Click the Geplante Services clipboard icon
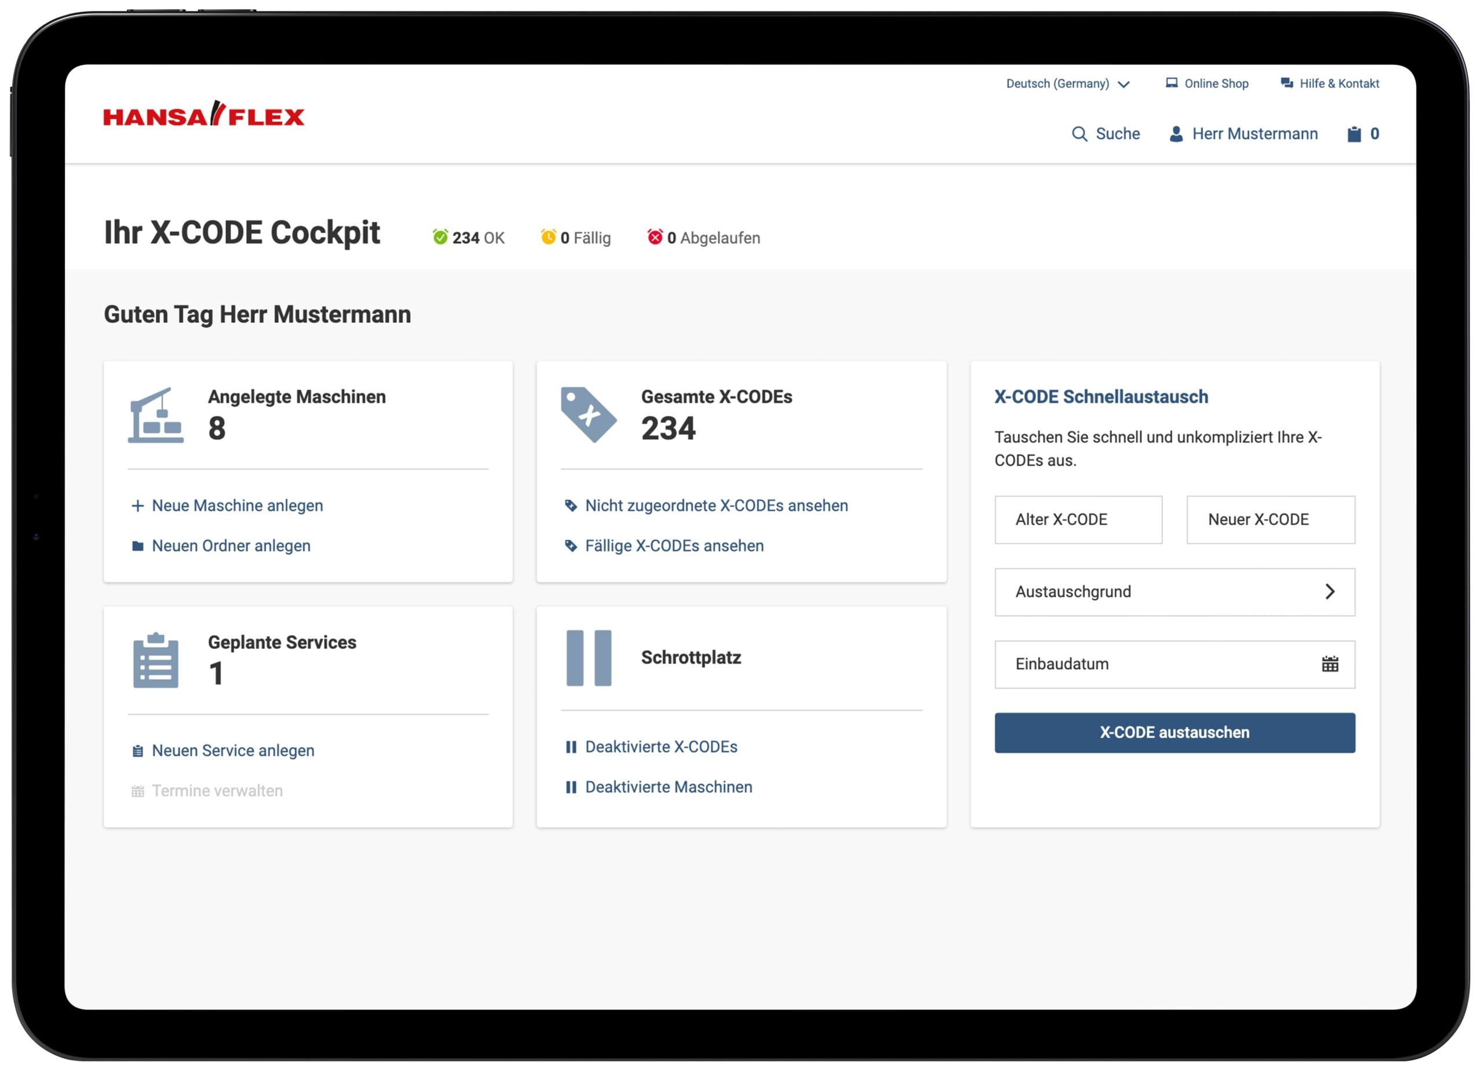 click(x=156, y=660)
